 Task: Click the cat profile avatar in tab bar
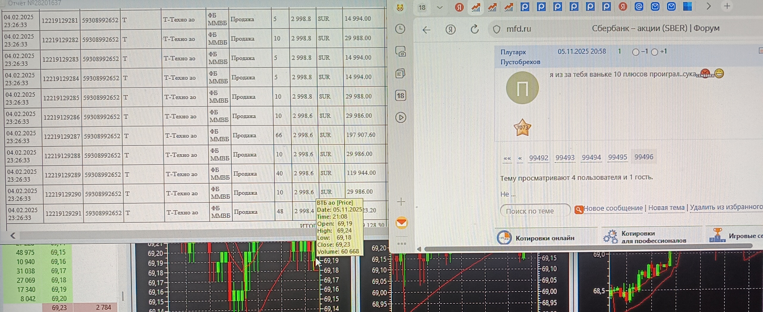(x=400, y=8)
